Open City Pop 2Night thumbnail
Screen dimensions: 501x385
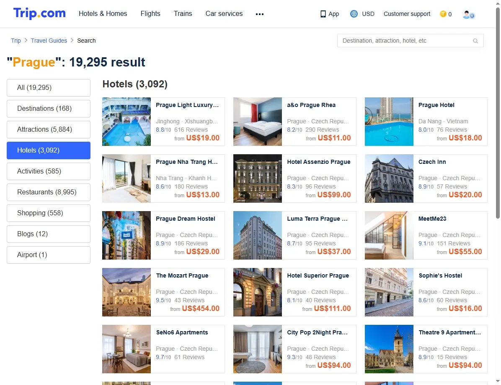(258, 349)
